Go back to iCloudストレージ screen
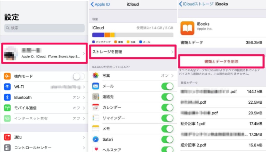The height and width of the screenshot is (152, 266). click(x=196, y=4)
